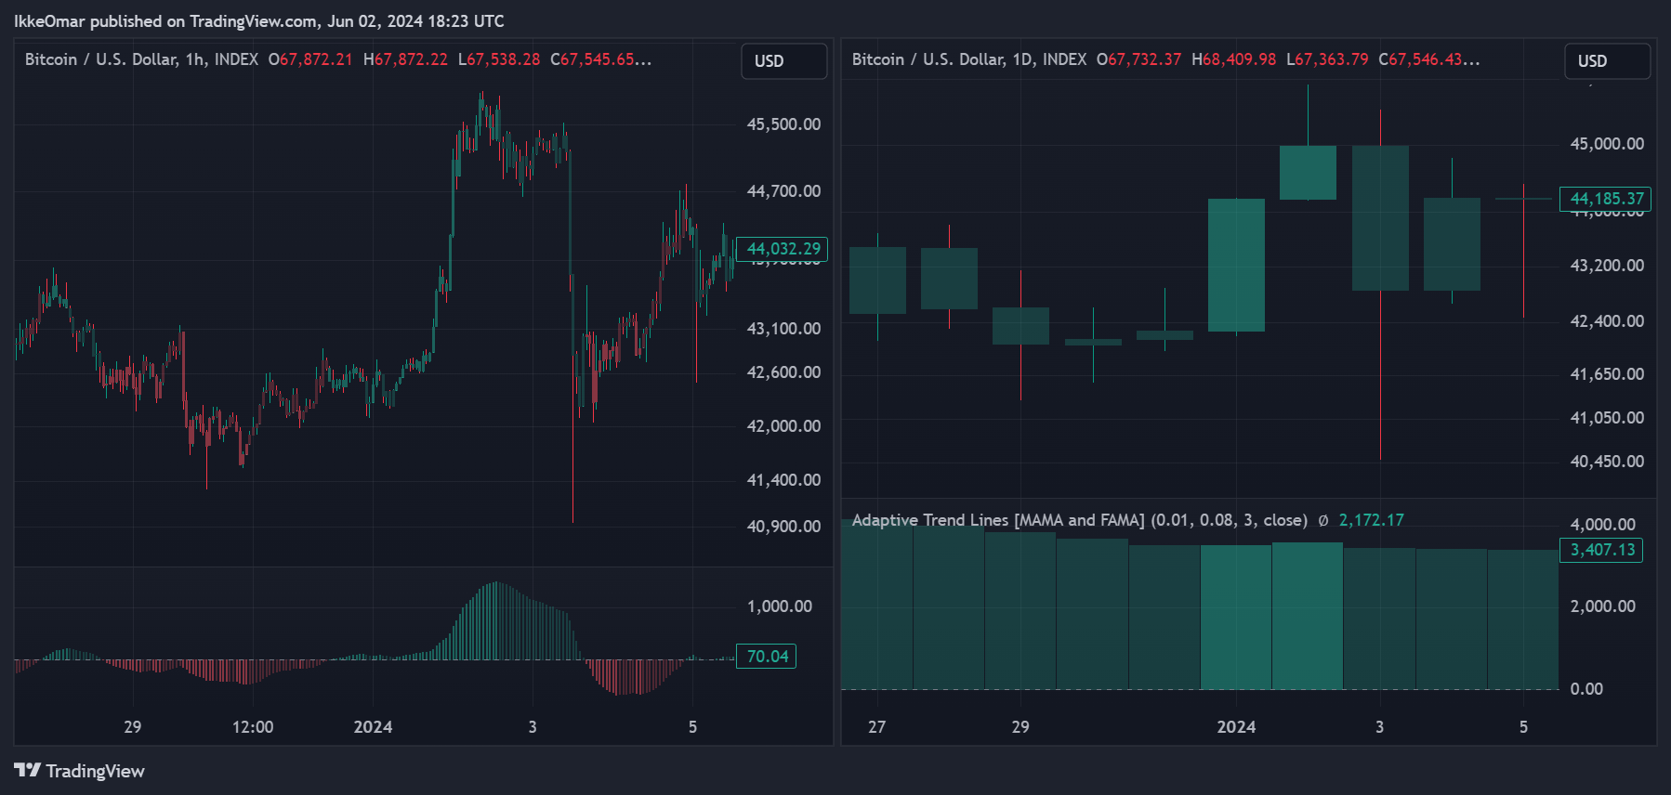Click 40,450.00 on right price axis

[x=1607, y=462]
